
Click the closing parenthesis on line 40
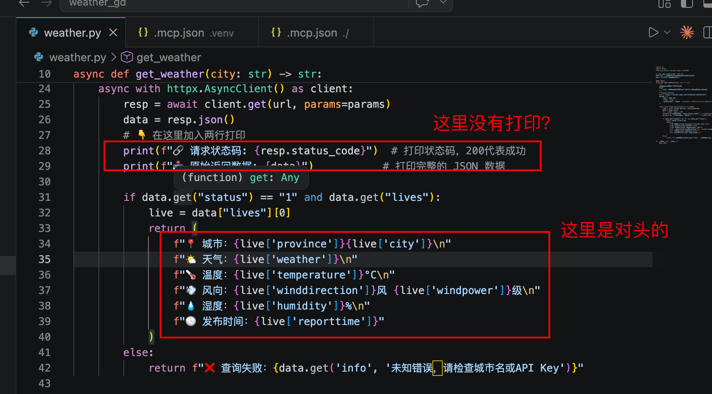coord(151,337)
